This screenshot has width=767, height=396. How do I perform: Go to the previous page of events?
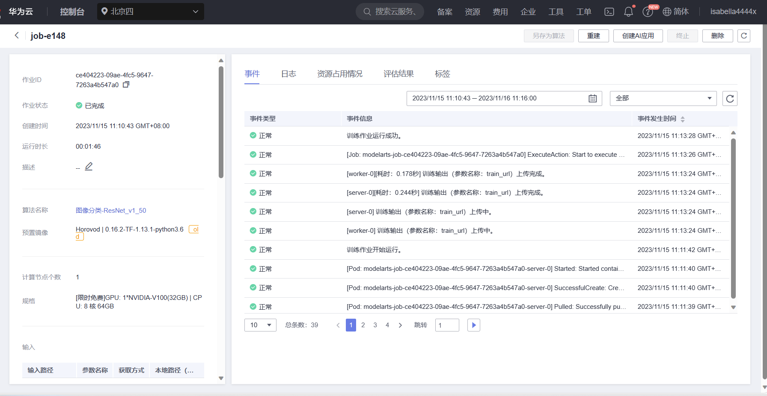tap(338, 325)
